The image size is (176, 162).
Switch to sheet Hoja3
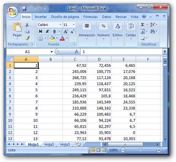point(65,145)
